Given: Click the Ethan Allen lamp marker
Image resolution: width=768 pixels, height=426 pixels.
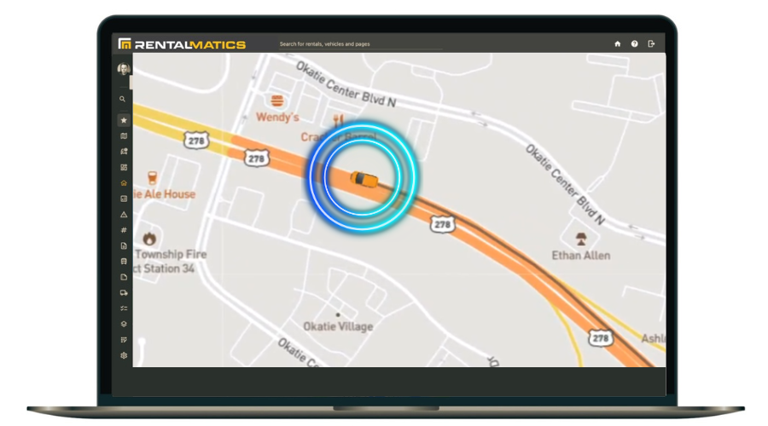Looking at the screenshot, I should click(x=581, y=239).
